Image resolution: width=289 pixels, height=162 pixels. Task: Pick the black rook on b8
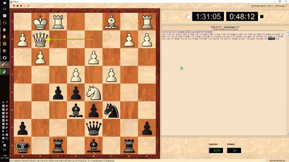(x=129, y=146)
